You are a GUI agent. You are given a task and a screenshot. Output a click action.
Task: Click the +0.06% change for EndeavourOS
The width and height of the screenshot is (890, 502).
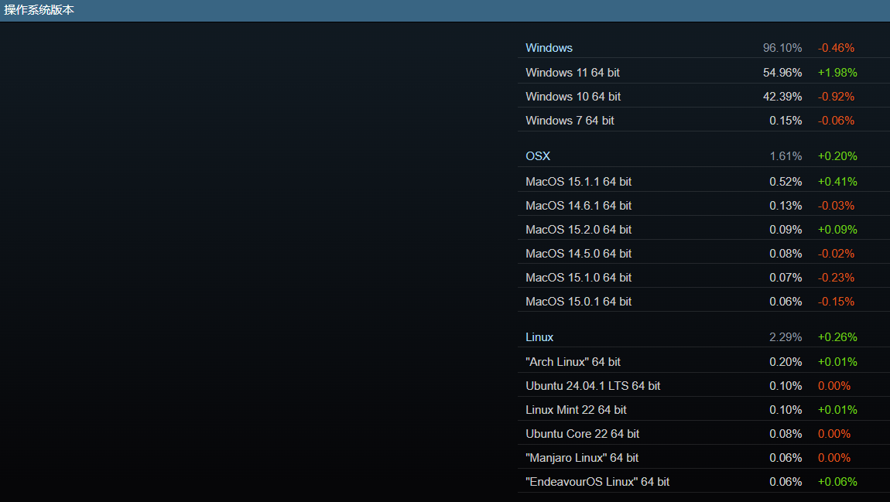pyautogui.click(x=837, y=482)
